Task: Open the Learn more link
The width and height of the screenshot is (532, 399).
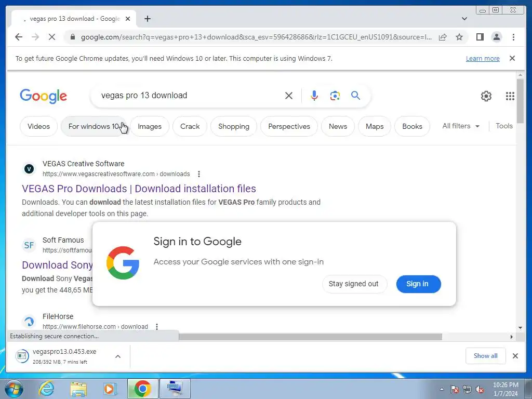Action: pyautogui.click(x=483, y=58)
